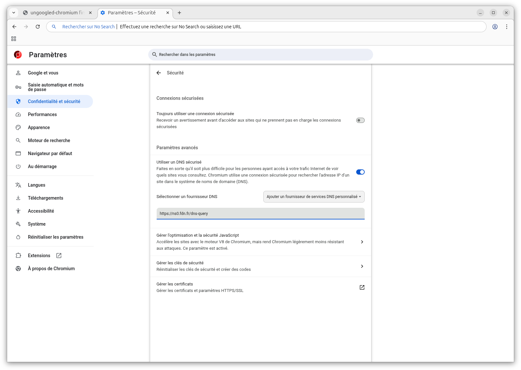The image size is (521, 370).
Task: Click the open-external icon for Gérer les certificats
Action: tap(362, 287)
